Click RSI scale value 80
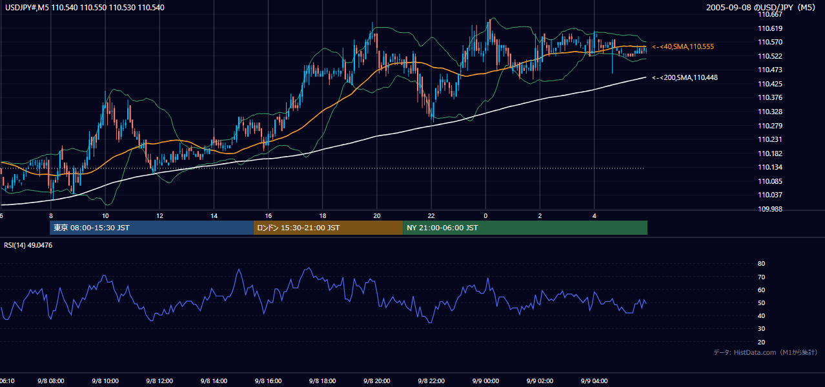Viewport: 825px width, 387px height. [x=761, y=264]
